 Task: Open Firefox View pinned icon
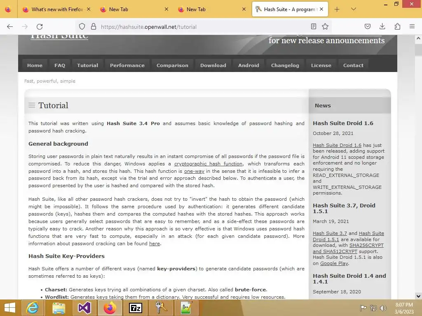pos(8,9)
